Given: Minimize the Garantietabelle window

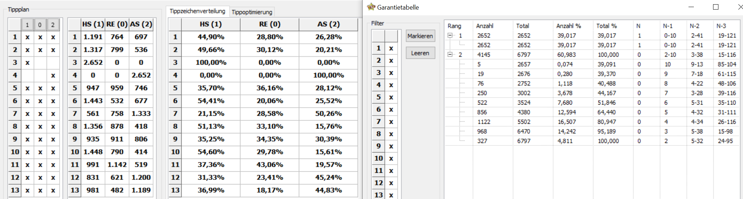Looking at the screenshot, I should click(691, 7).
